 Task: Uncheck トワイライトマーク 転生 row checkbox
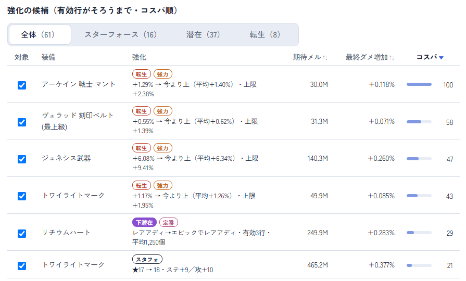[x=22, y=196]
